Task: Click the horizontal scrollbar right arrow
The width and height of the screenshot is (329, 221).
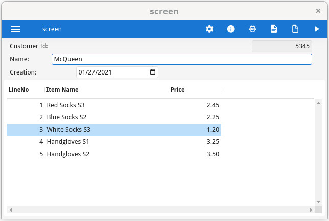Action: click(311, 210)
